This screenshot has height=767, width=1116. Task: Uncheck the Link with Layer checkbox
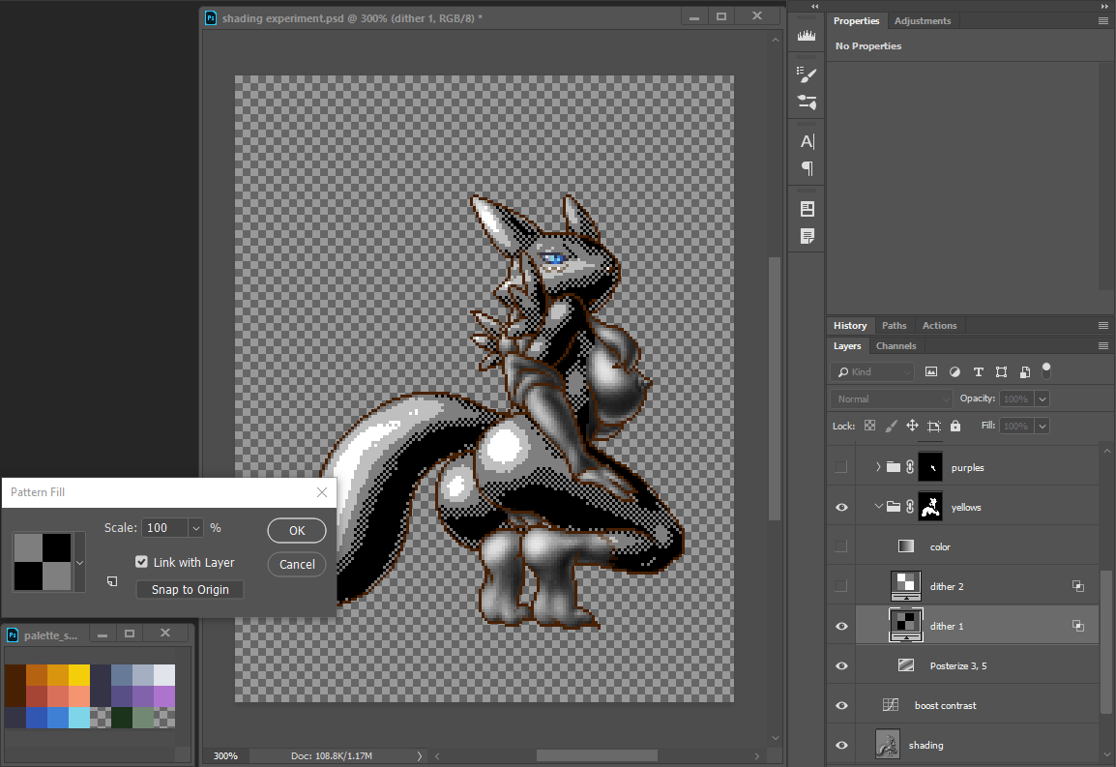142,562
